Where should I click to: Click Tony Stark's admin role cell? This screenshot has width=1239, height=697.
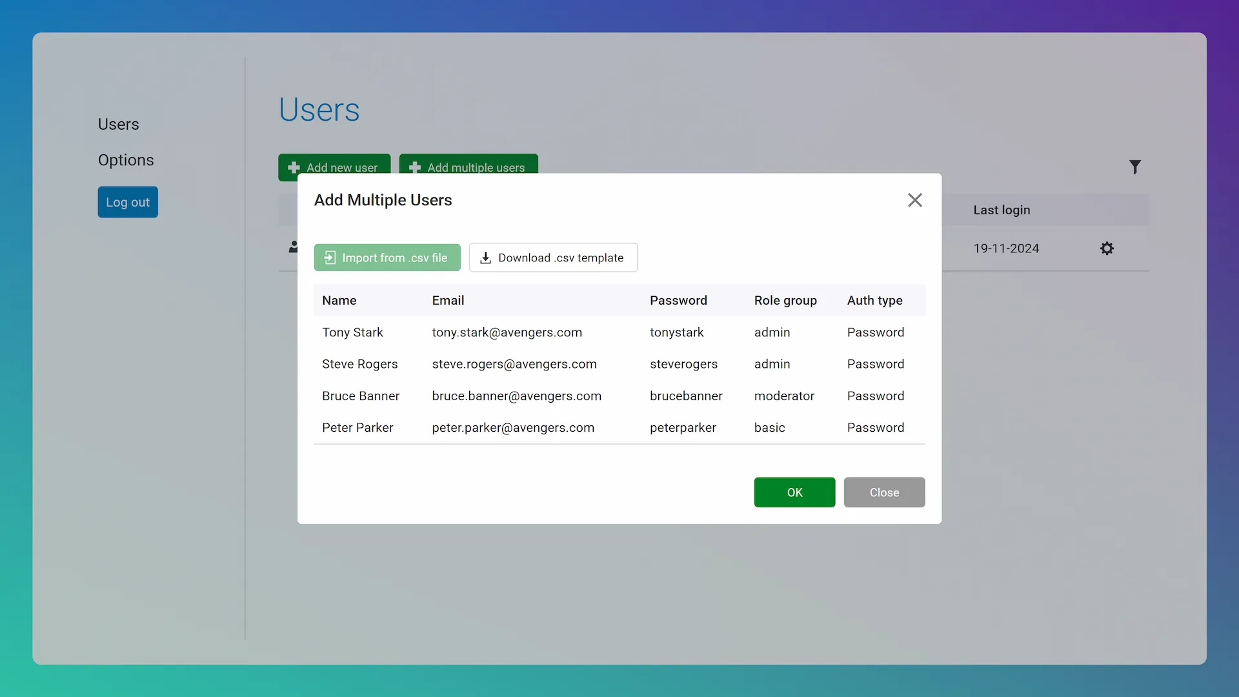[772, 332]
